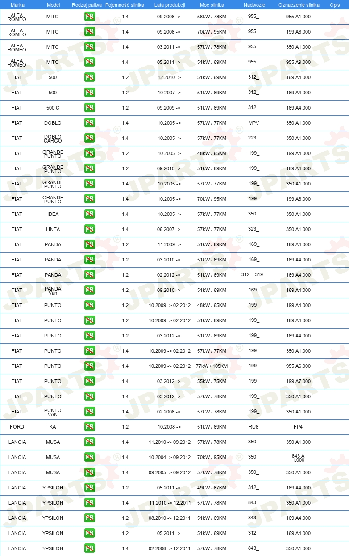349x556 pixels.
Task: Click the 55kW / 75KM power cell
Action: coord(212,381)
